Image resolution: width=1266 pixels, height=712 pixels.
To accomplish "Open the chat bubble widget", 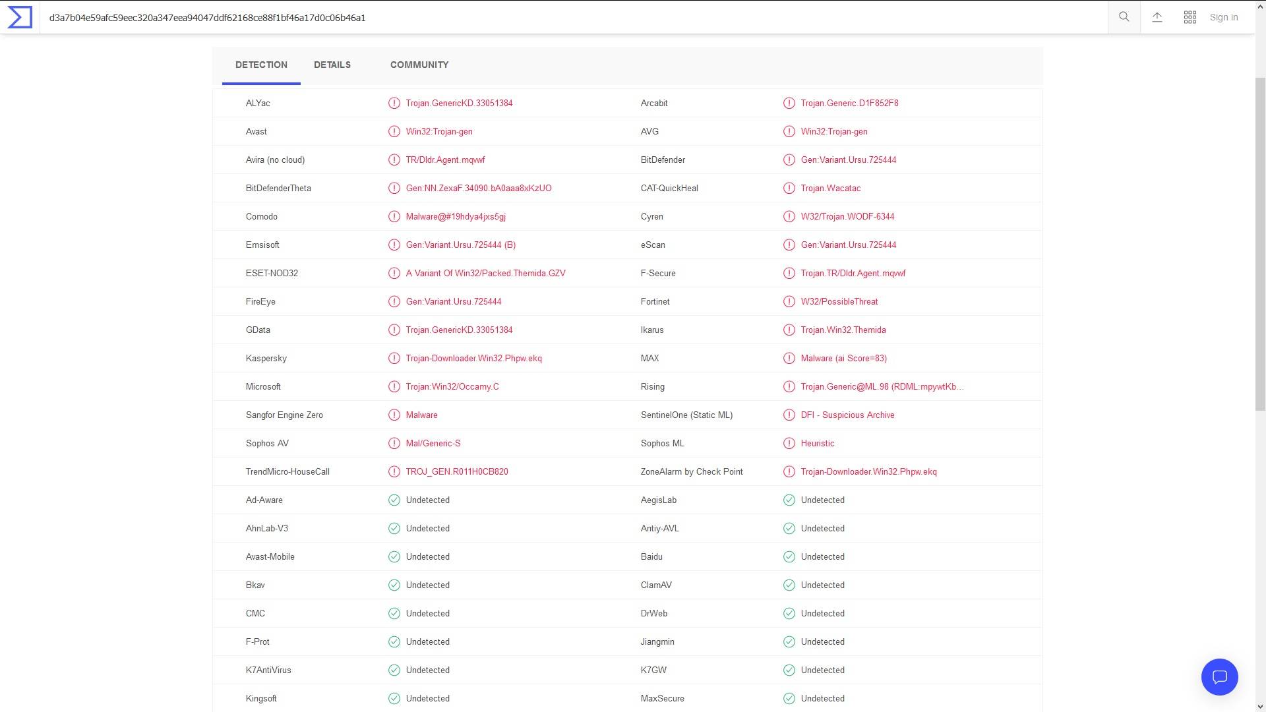I will click(1220, 677).
